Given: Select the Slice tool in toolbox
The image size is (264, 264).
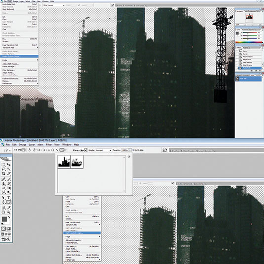Looking at the screenshot, I should tap(9, 174).
